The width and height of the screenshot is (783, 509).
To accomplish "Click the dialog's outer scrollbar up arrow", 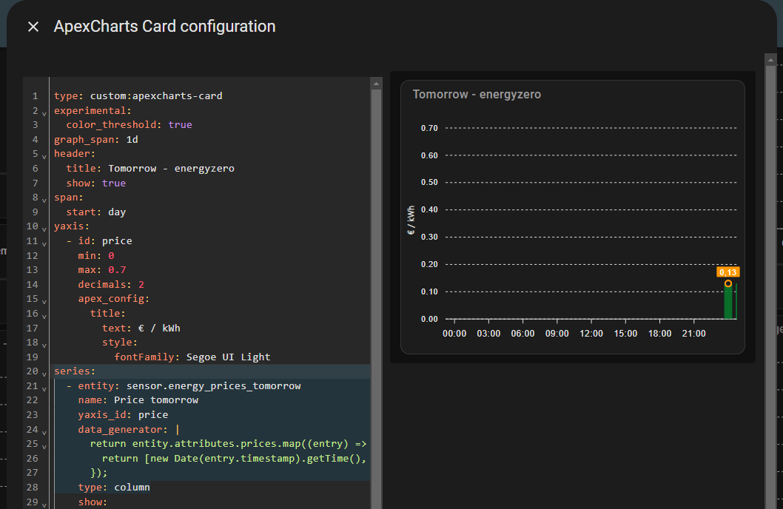I will coord(770,60).
